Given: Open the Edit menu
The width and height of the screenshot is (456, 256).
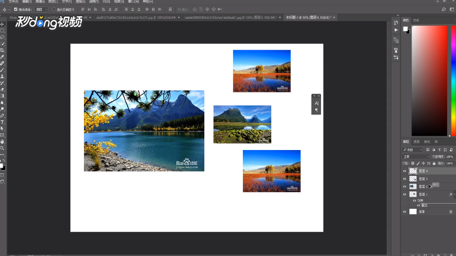Looking at the screenshot, I should [x=26, y=1].
